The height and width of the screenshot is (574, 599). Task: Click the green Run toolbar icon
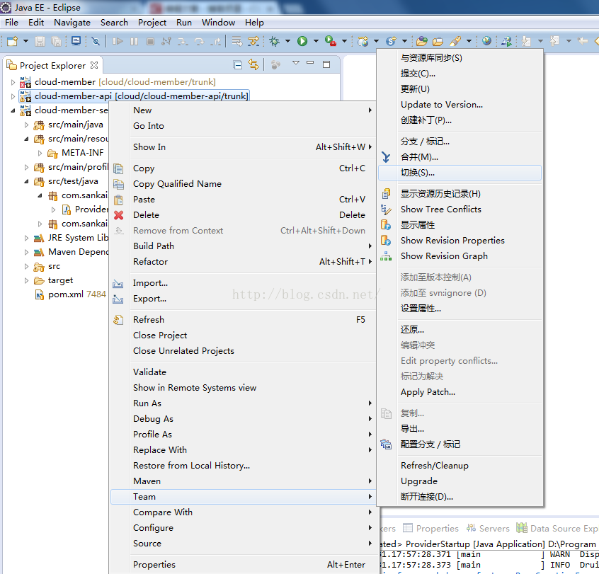click(x=302, y=41)
